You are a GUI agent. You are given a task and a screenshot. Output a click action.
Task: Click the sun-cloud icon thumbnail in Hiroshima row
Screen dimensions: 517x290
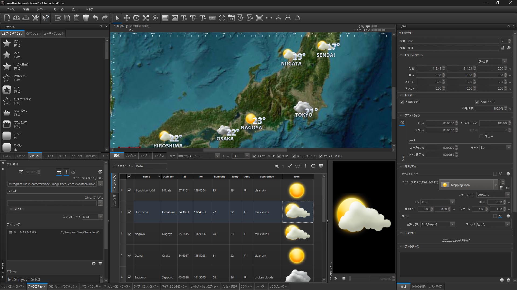point(297,212)
